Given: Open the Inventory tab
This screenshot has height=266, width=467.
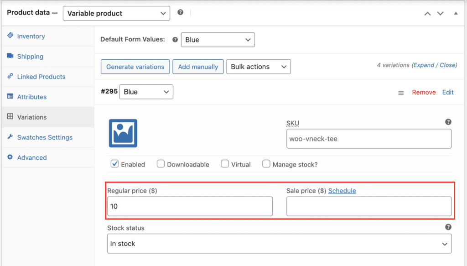Looking at the screenshot, I should [x=31, y=36].
